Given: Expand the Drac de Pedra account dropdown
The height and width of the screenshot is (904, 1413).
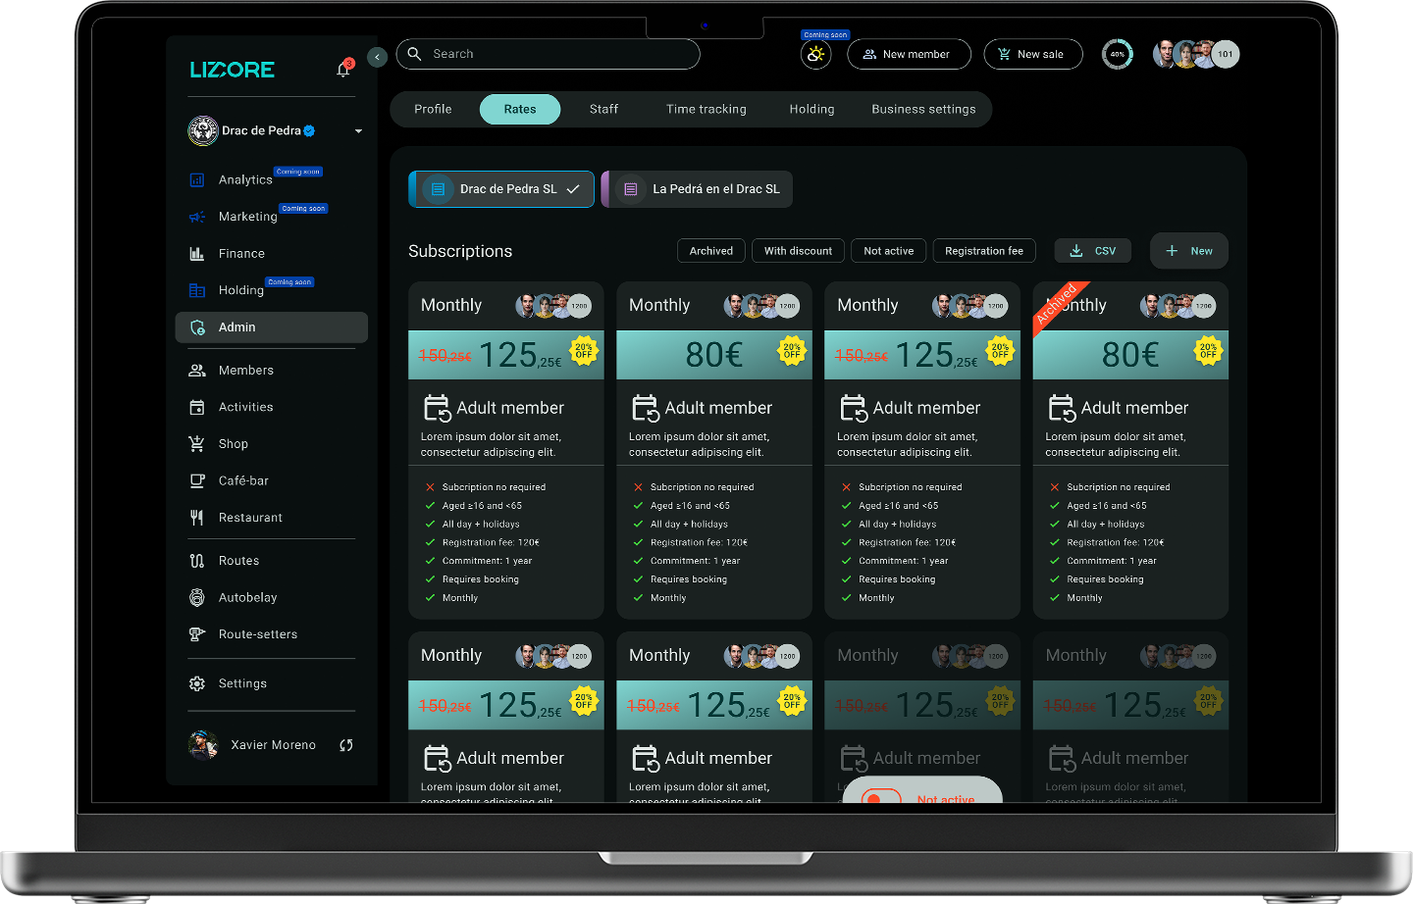Looking at the screenshot, I should point(358,130).
